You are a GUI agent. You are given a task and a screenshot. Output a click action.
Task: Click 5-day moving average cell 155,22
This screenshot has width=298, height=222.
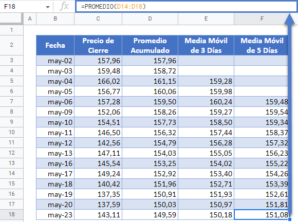[262, 163]
